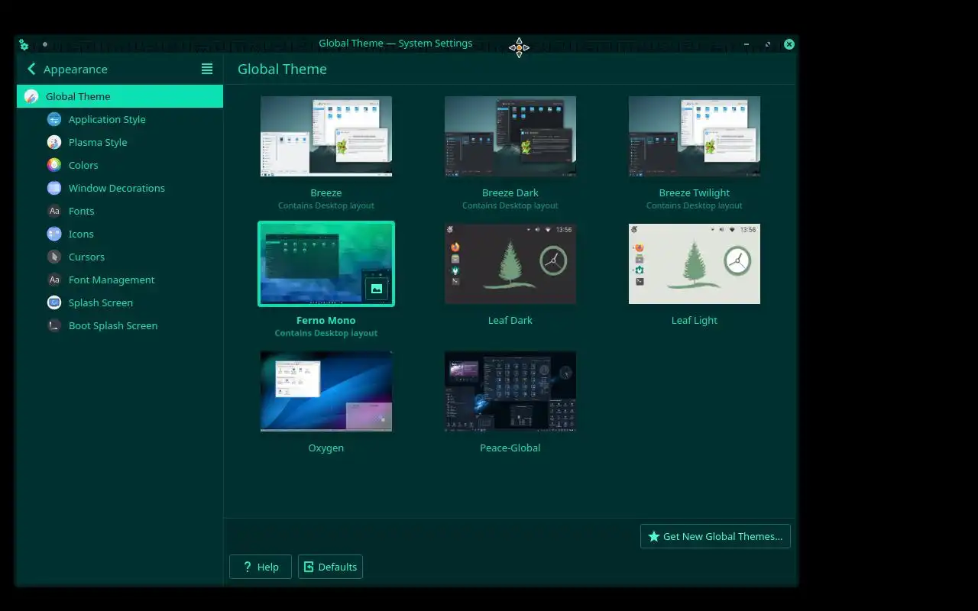
Task: Choose the Leaf Light theme thumbnail
Action: (695, 263)
